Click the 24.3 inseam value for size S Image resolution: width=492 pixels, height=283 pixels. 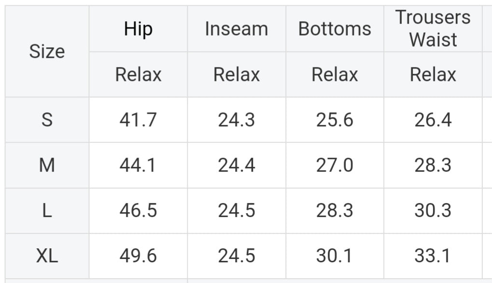[236, 120]
